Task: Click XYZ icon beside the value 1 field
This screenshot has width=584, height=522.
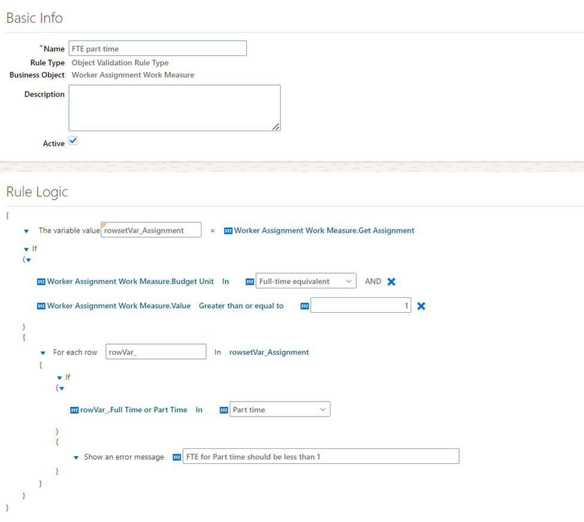Action: click(305, 306)
